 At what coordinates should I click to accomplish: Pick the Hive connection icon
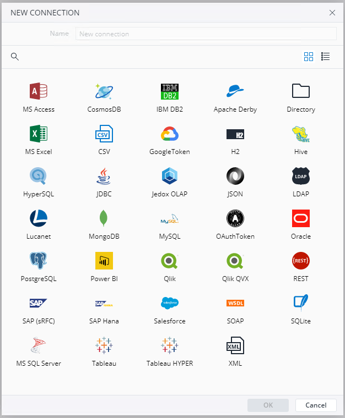coord(301,134)
